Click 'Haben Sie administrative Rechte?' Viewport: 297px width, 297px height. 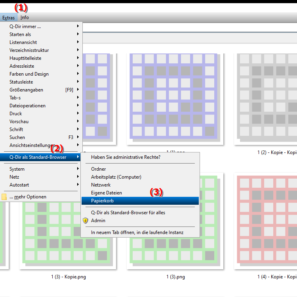pos(140,157)
